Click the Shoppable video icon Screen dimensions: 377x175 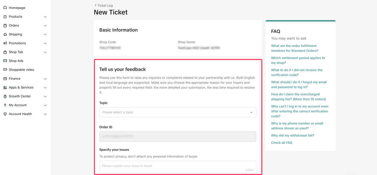coord(5,70)
